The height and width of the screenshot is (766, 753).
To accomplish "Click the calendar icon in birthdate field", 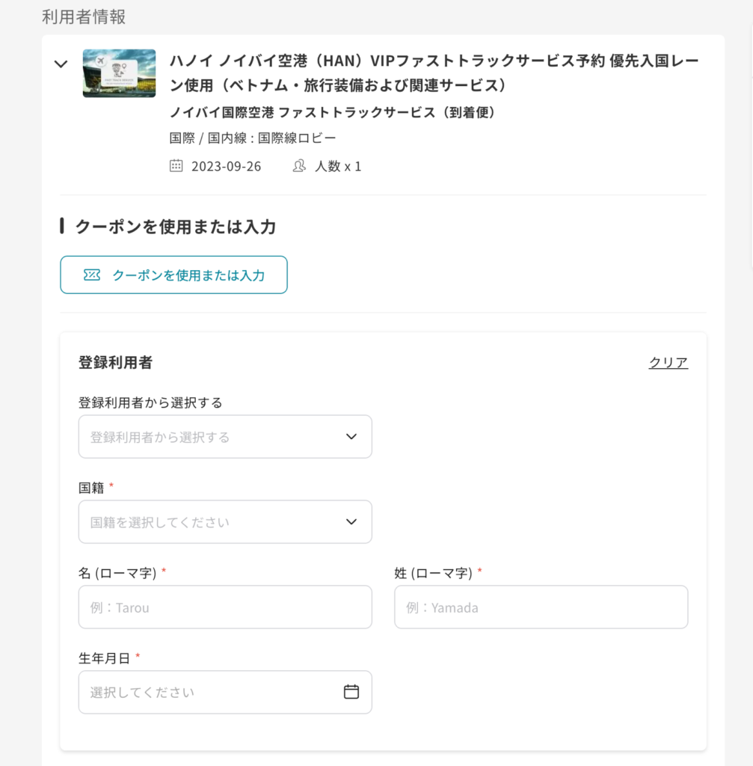I will [351, 692].
